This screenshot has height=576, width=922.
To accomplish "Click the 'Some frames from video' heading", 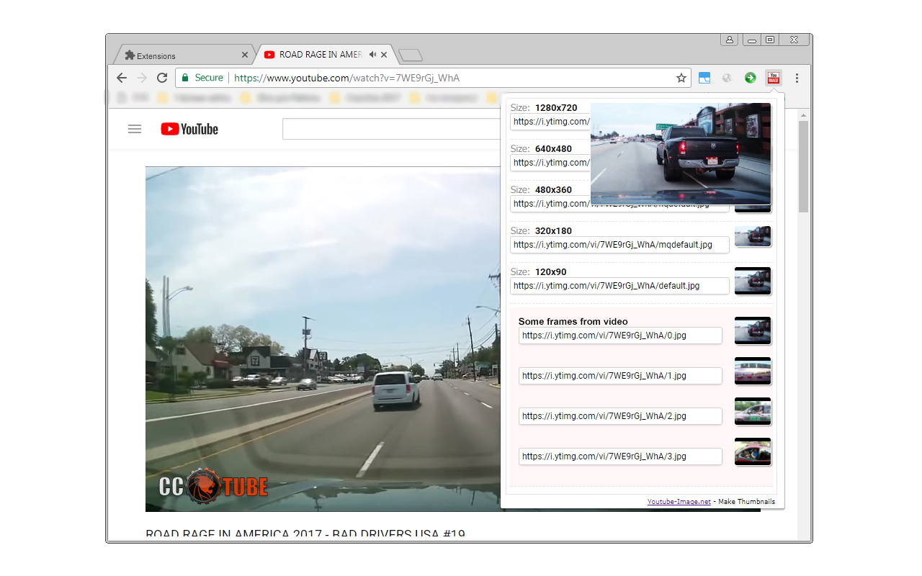I will point(573,321).
